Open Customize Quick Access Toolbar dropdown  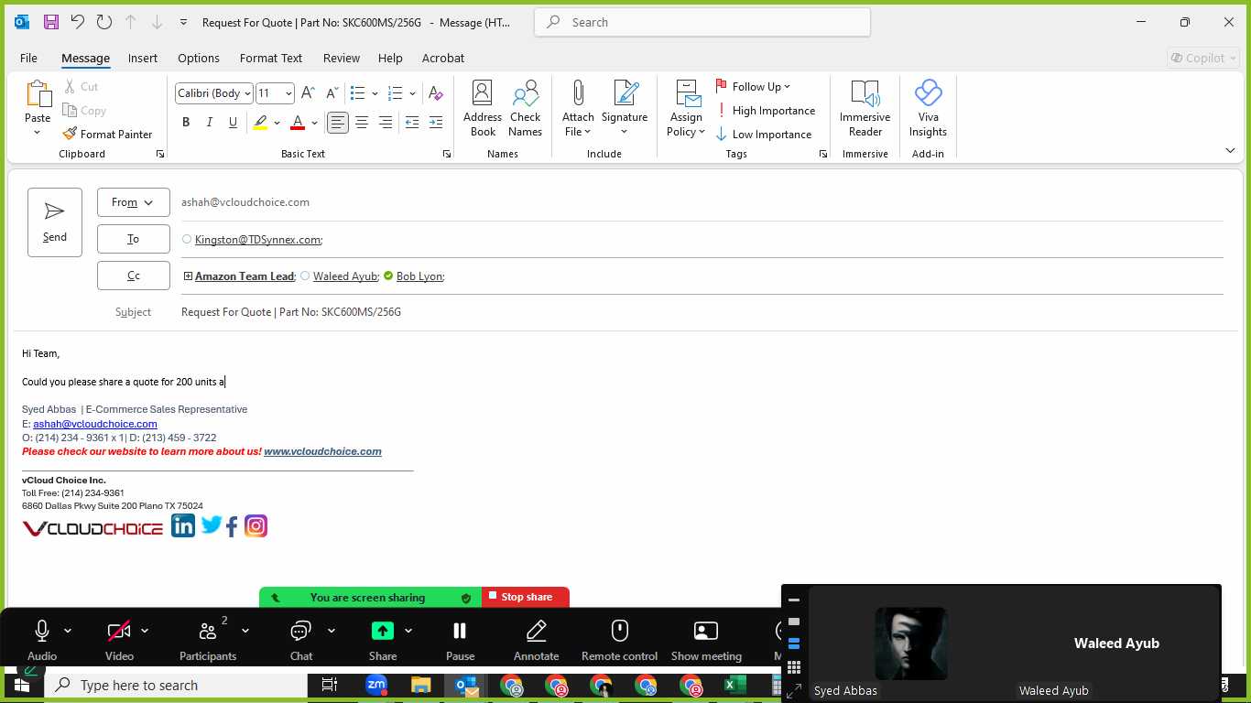pos(183,22)
